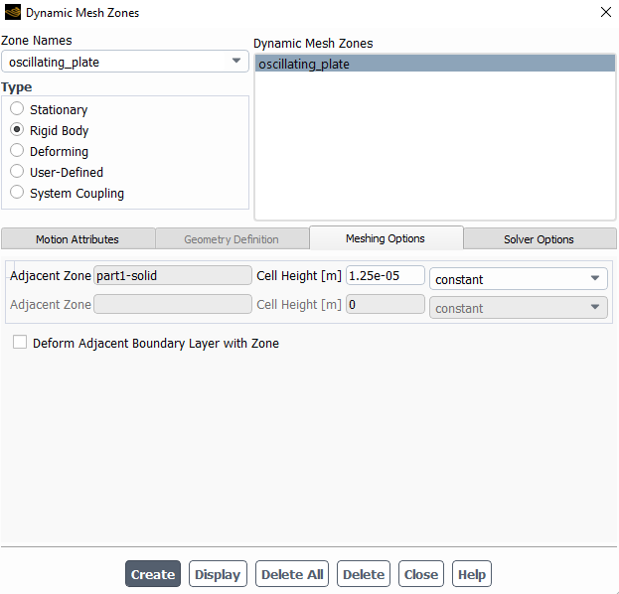Click the Delete button

(x=364, y=574)
